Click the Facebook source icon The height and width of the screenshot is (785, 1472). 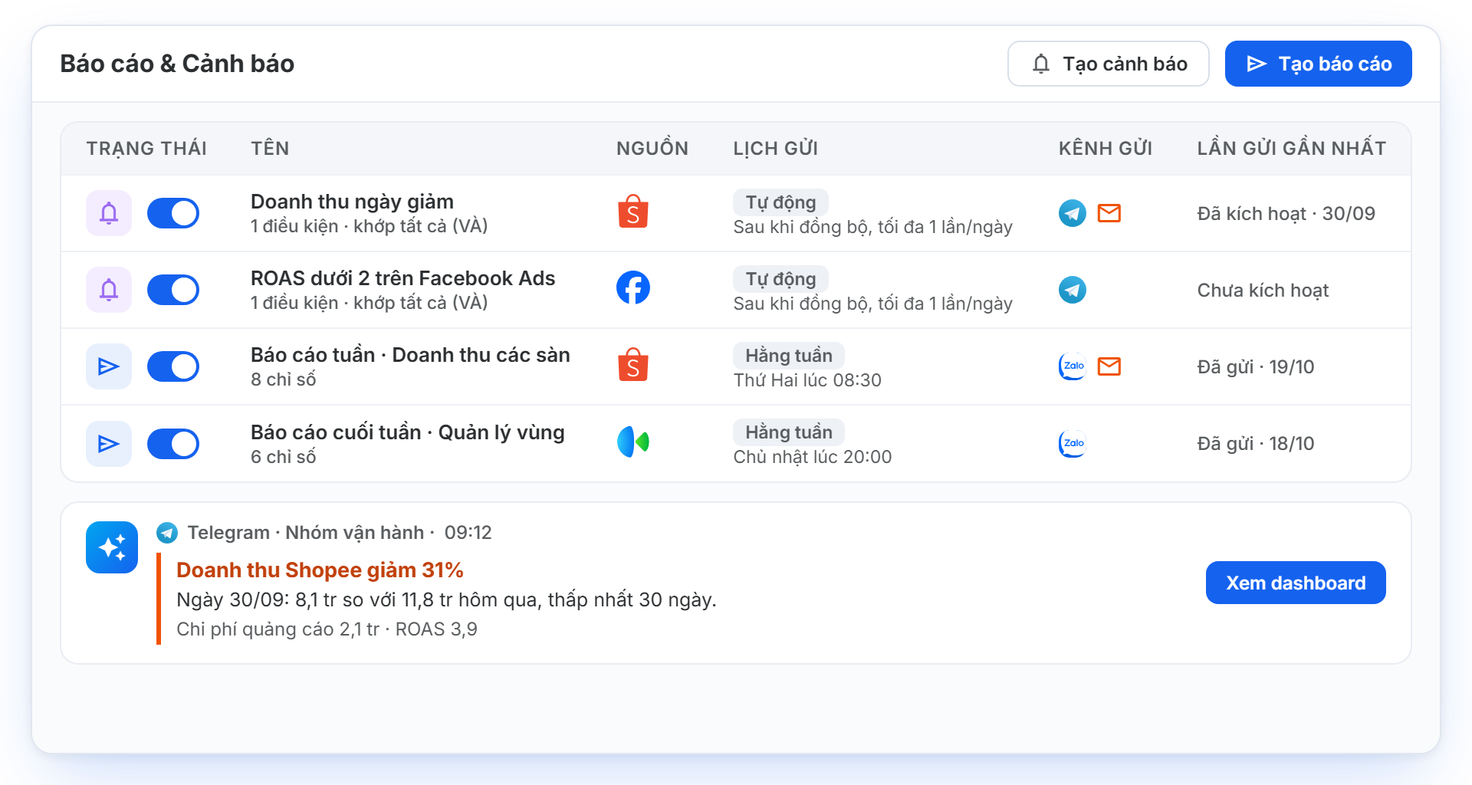coord(633,287)
